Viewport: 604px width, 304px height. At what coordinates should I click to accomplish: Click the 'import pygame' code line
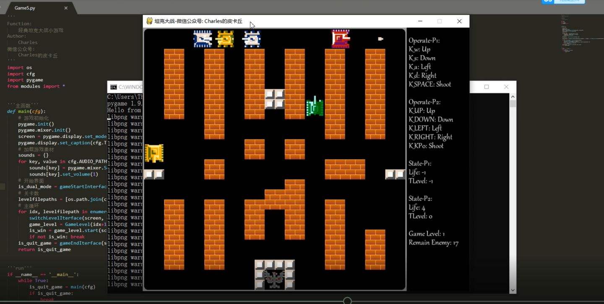point(25,80)
